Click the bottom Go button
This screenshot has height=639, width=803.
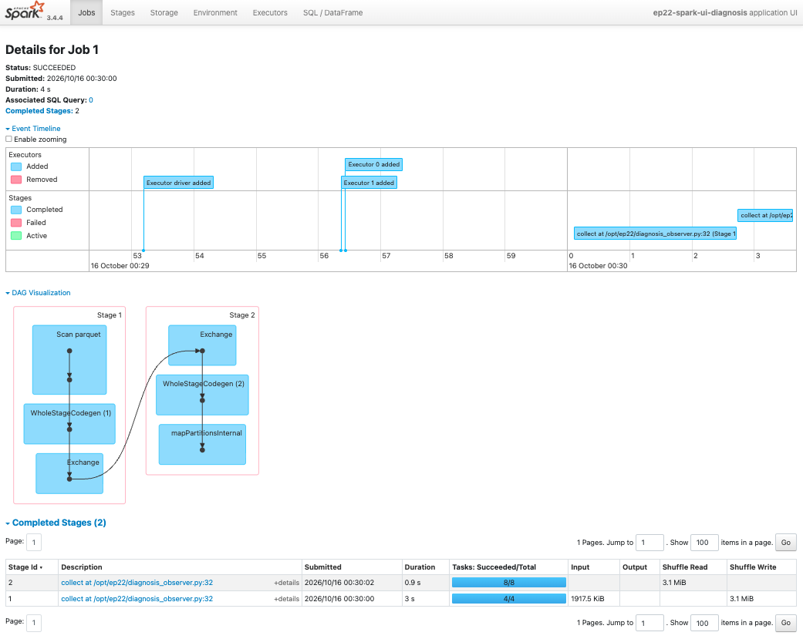point(785,623)
